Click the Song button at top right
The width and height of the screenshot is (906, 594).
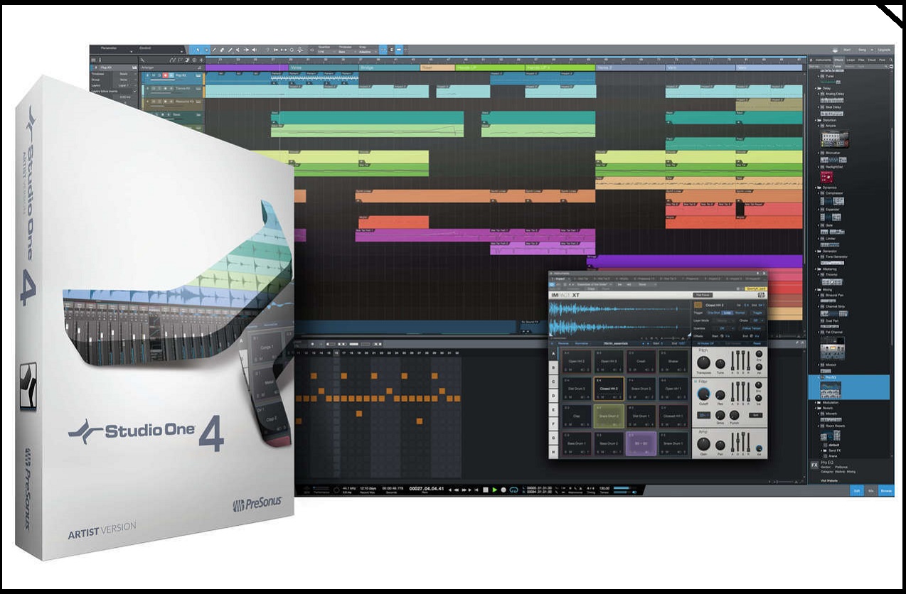(862, 50)
